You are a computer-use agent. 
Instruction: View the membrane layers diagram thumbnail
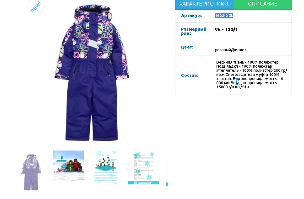pyautogui.click(x=106, y=167)
